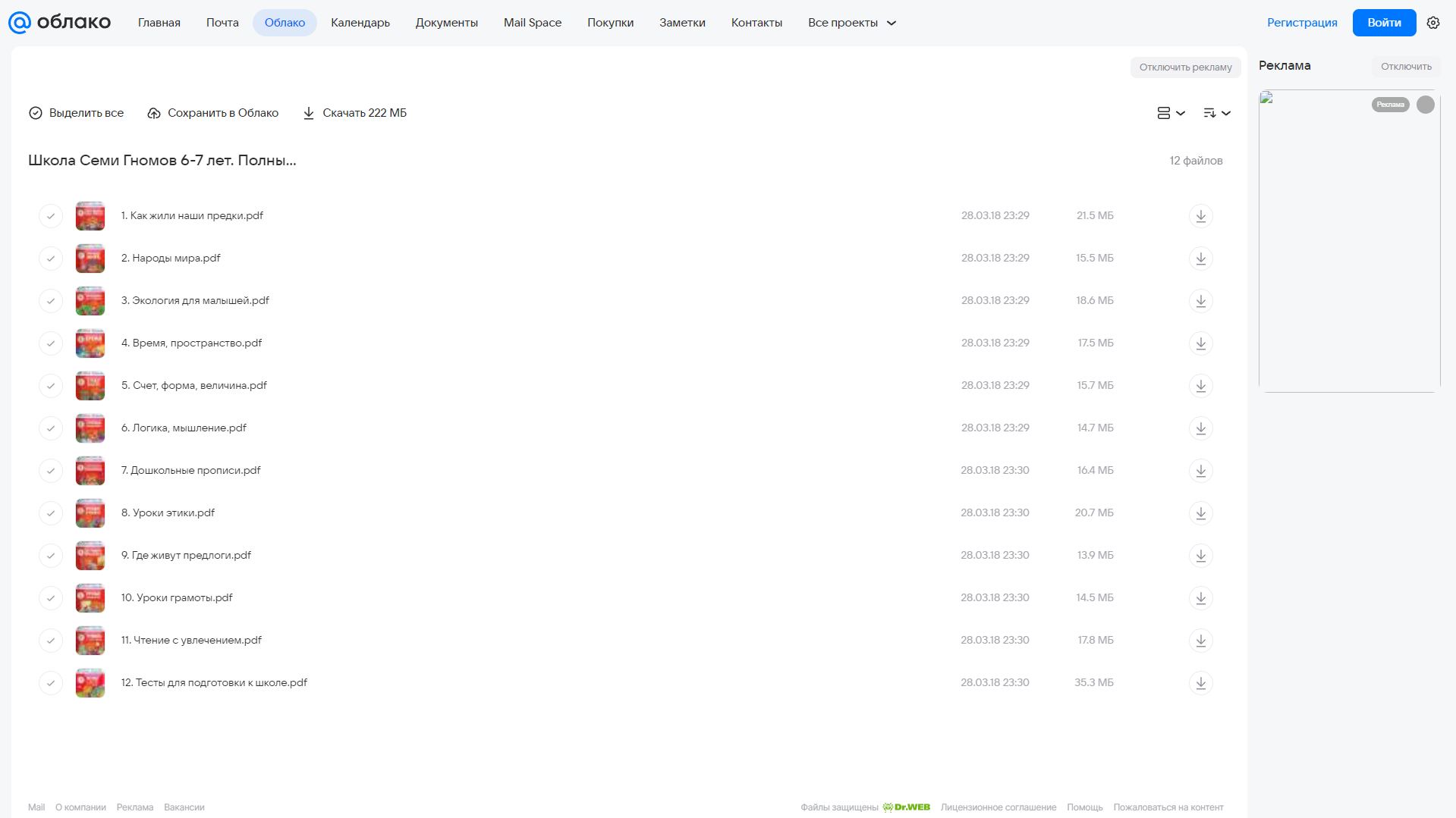Select checkbox next to 6. Логика, мышление.pdf
The height and width of the screenshot is (818, 1456).
coord(51,428)
